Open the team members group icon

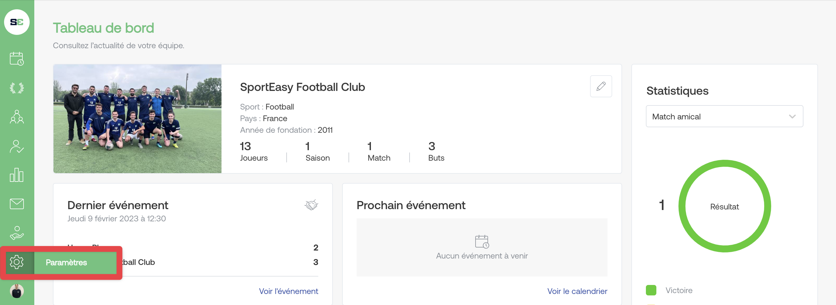pyautogui.click(x=17, y=117)
